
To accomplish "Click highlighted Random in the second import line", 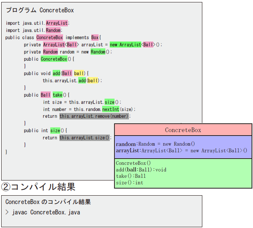I will (53, 30).
